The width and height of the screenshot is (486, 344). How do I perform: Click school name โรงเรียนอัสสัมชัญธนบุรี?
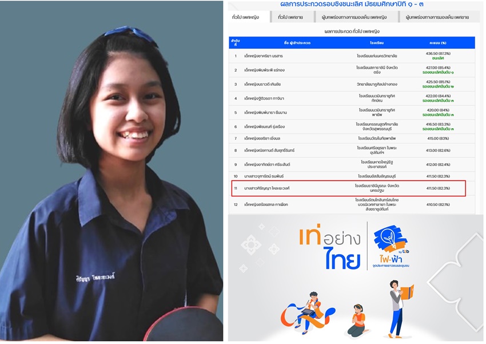pos(377,176)
